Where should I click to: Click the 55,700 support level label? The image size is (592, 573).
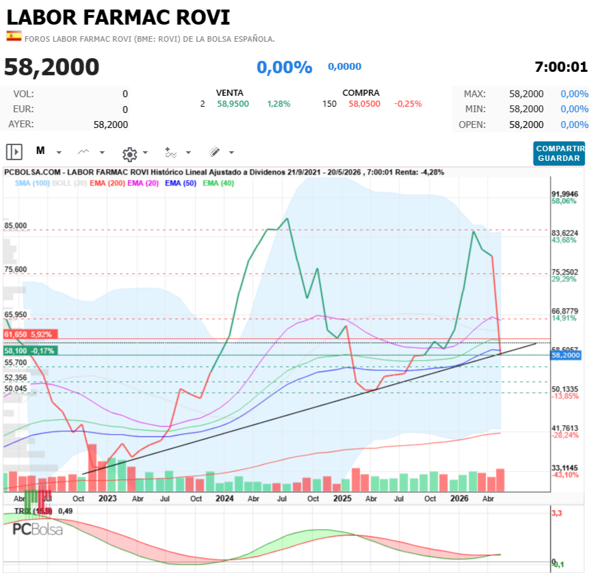point(16,363)
